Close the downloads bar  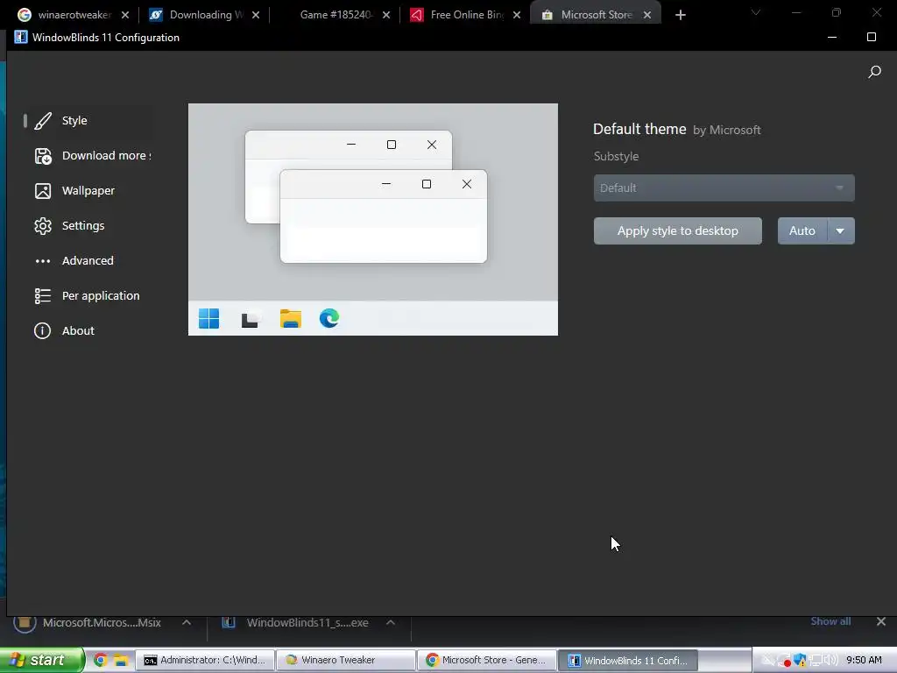coord(881,621)
